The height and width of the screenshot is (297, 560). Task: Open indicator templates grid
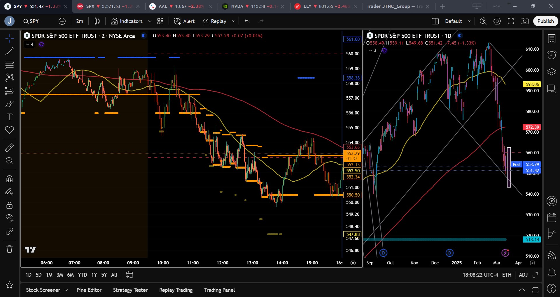tap(160, 21)
